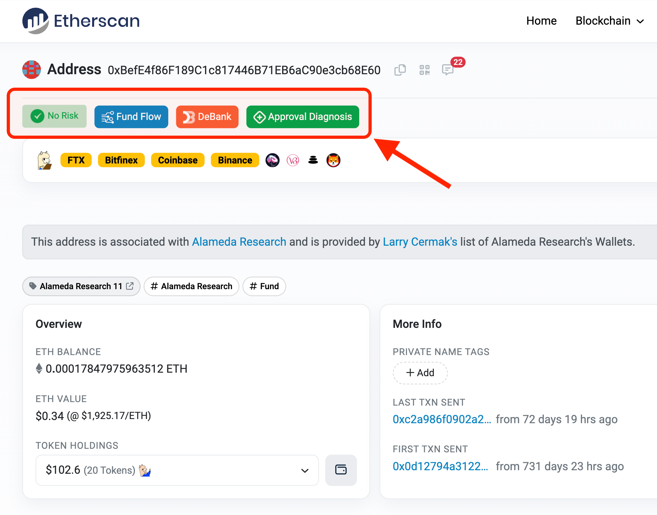
Task: Go to Home in navigation
Action: tap(541, 21)
